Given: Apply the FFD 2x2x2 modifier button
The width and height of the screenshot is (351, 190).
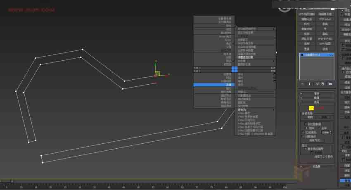Looking at the screenshot, I should [325, 19].
